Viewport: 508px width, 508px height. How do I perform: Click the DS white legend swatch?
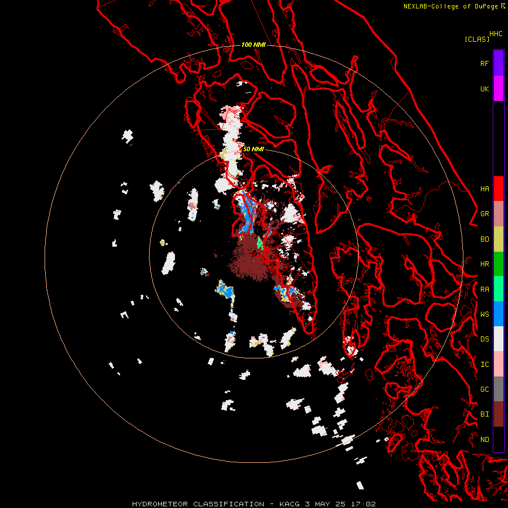498,339
